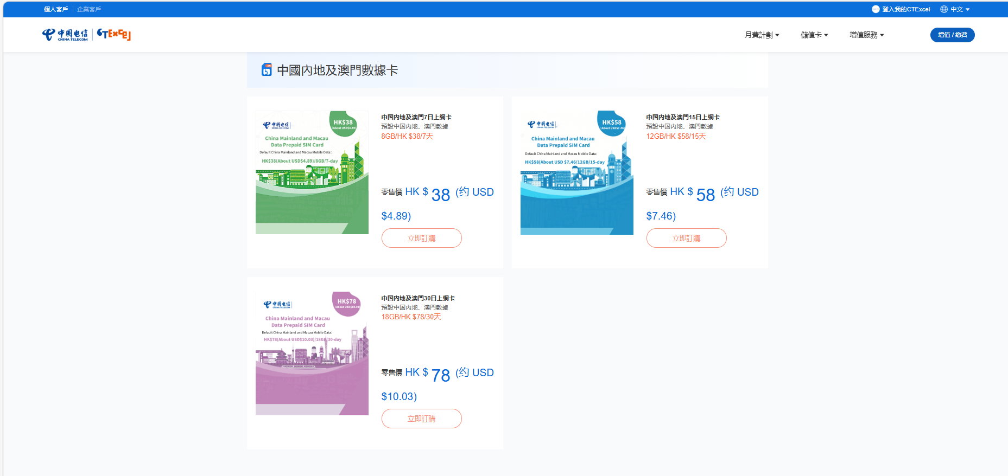Click the China Telecom logo
1008x476 pixels.
click(x=65, y=35)
